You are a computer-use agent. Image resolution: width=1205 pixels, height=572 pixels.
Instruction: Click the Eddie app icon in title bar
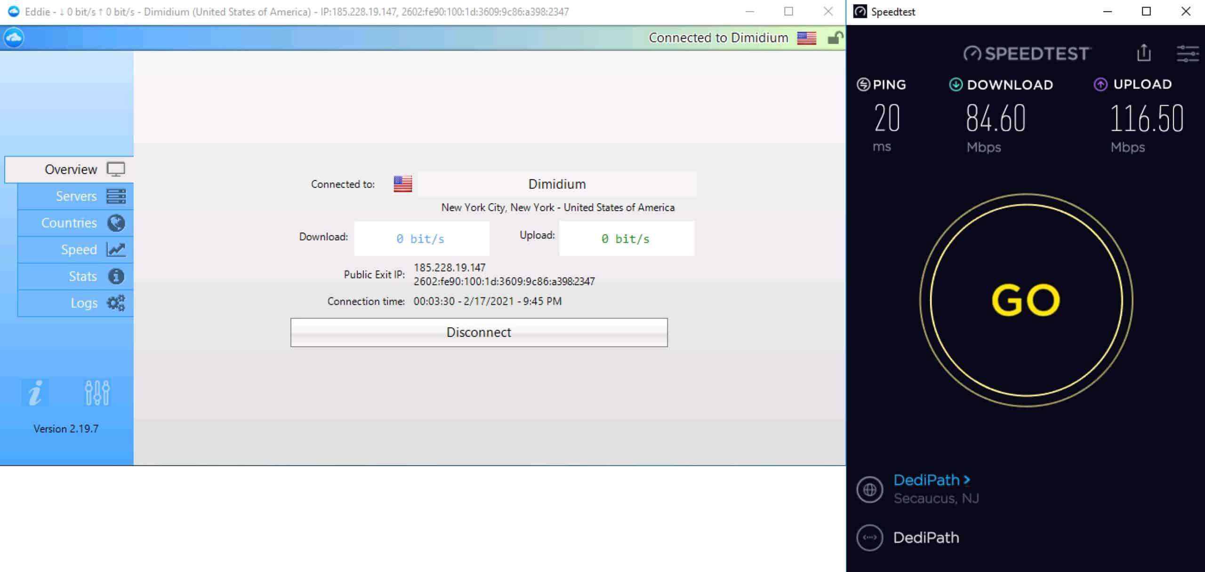(x=14, y=11)
